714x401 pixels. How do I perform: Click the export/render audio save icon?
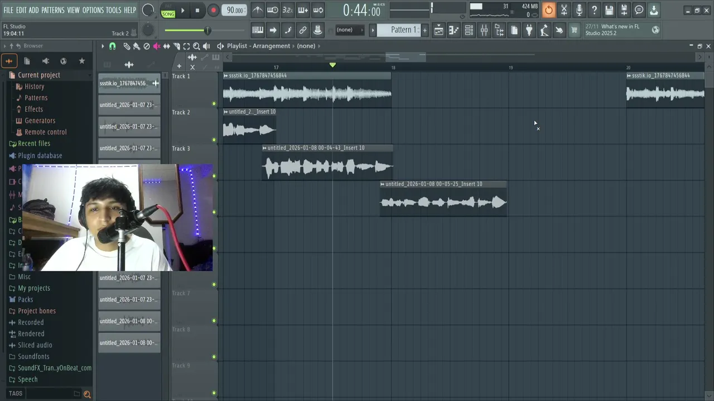click(624, 10)
